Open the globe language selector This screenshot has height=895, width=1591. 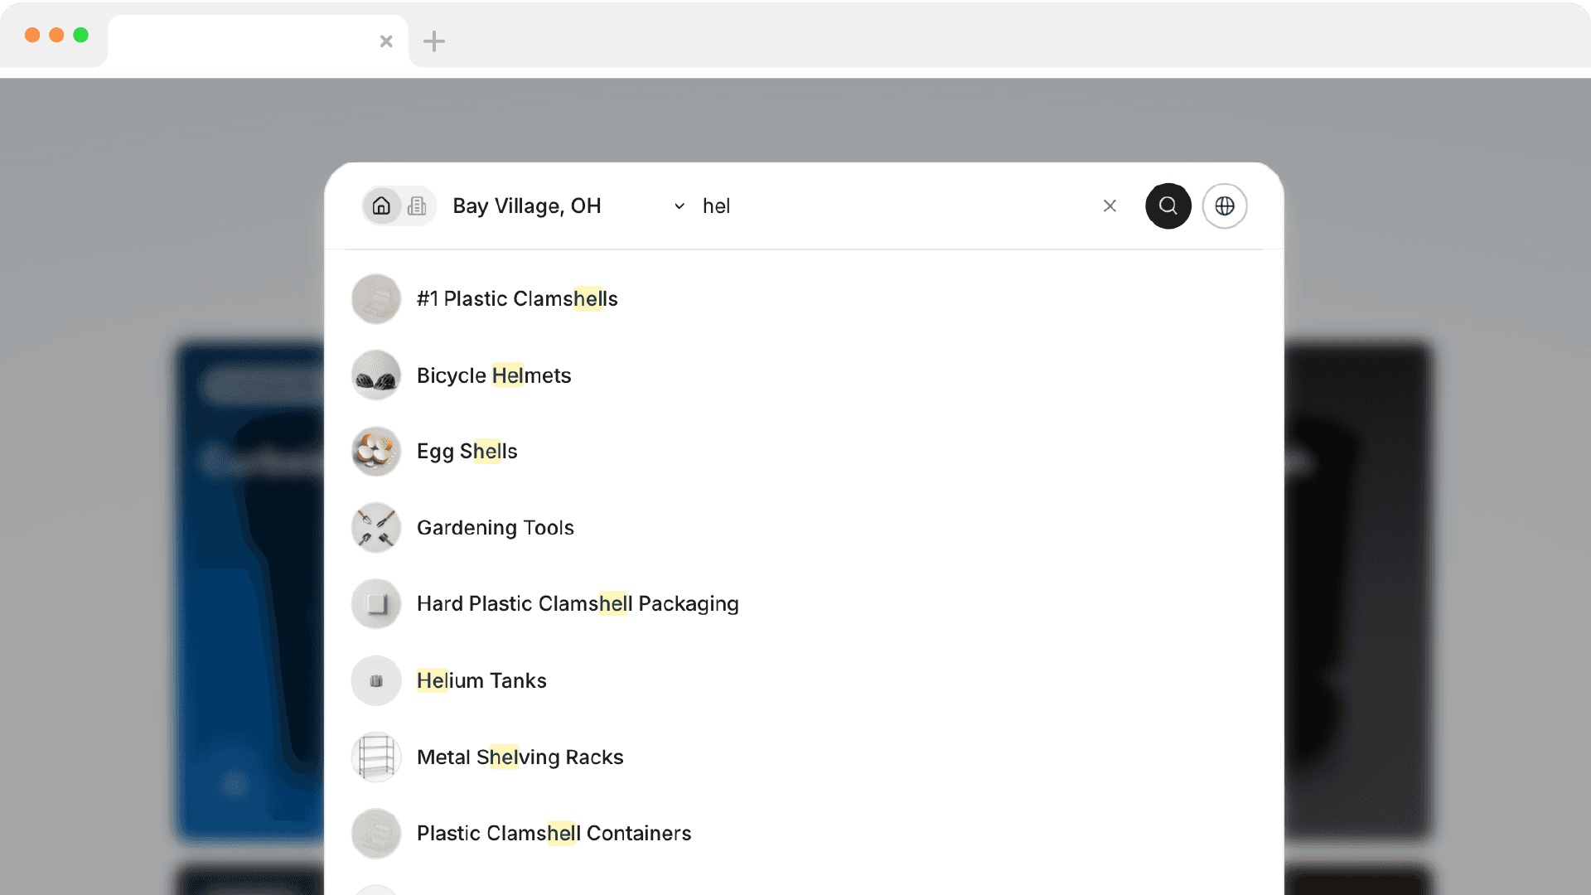tap(1224, 206)
